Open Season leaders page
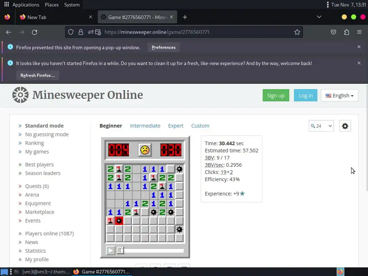This screenshot has width=368, height=276. click(43, 173)
